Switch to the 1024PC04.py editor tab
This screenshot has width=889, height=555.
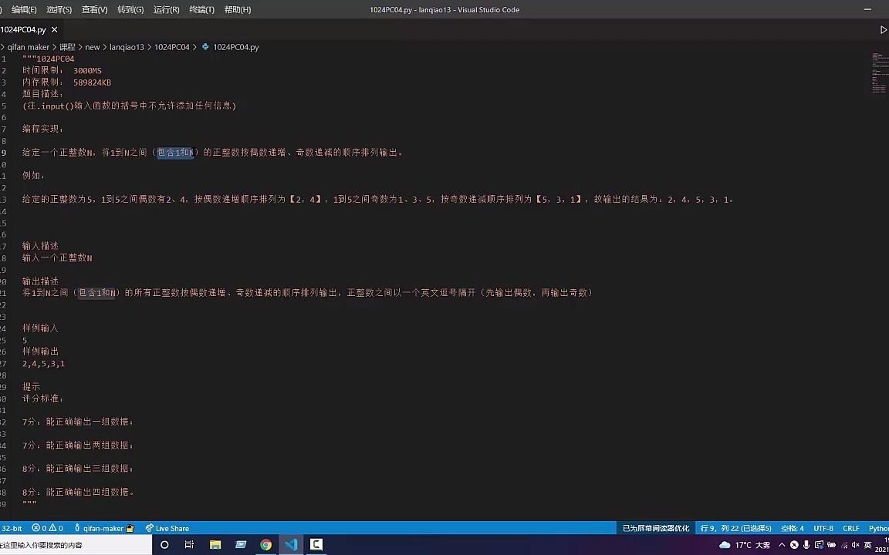pyautogui.click(x=22, y=29)
